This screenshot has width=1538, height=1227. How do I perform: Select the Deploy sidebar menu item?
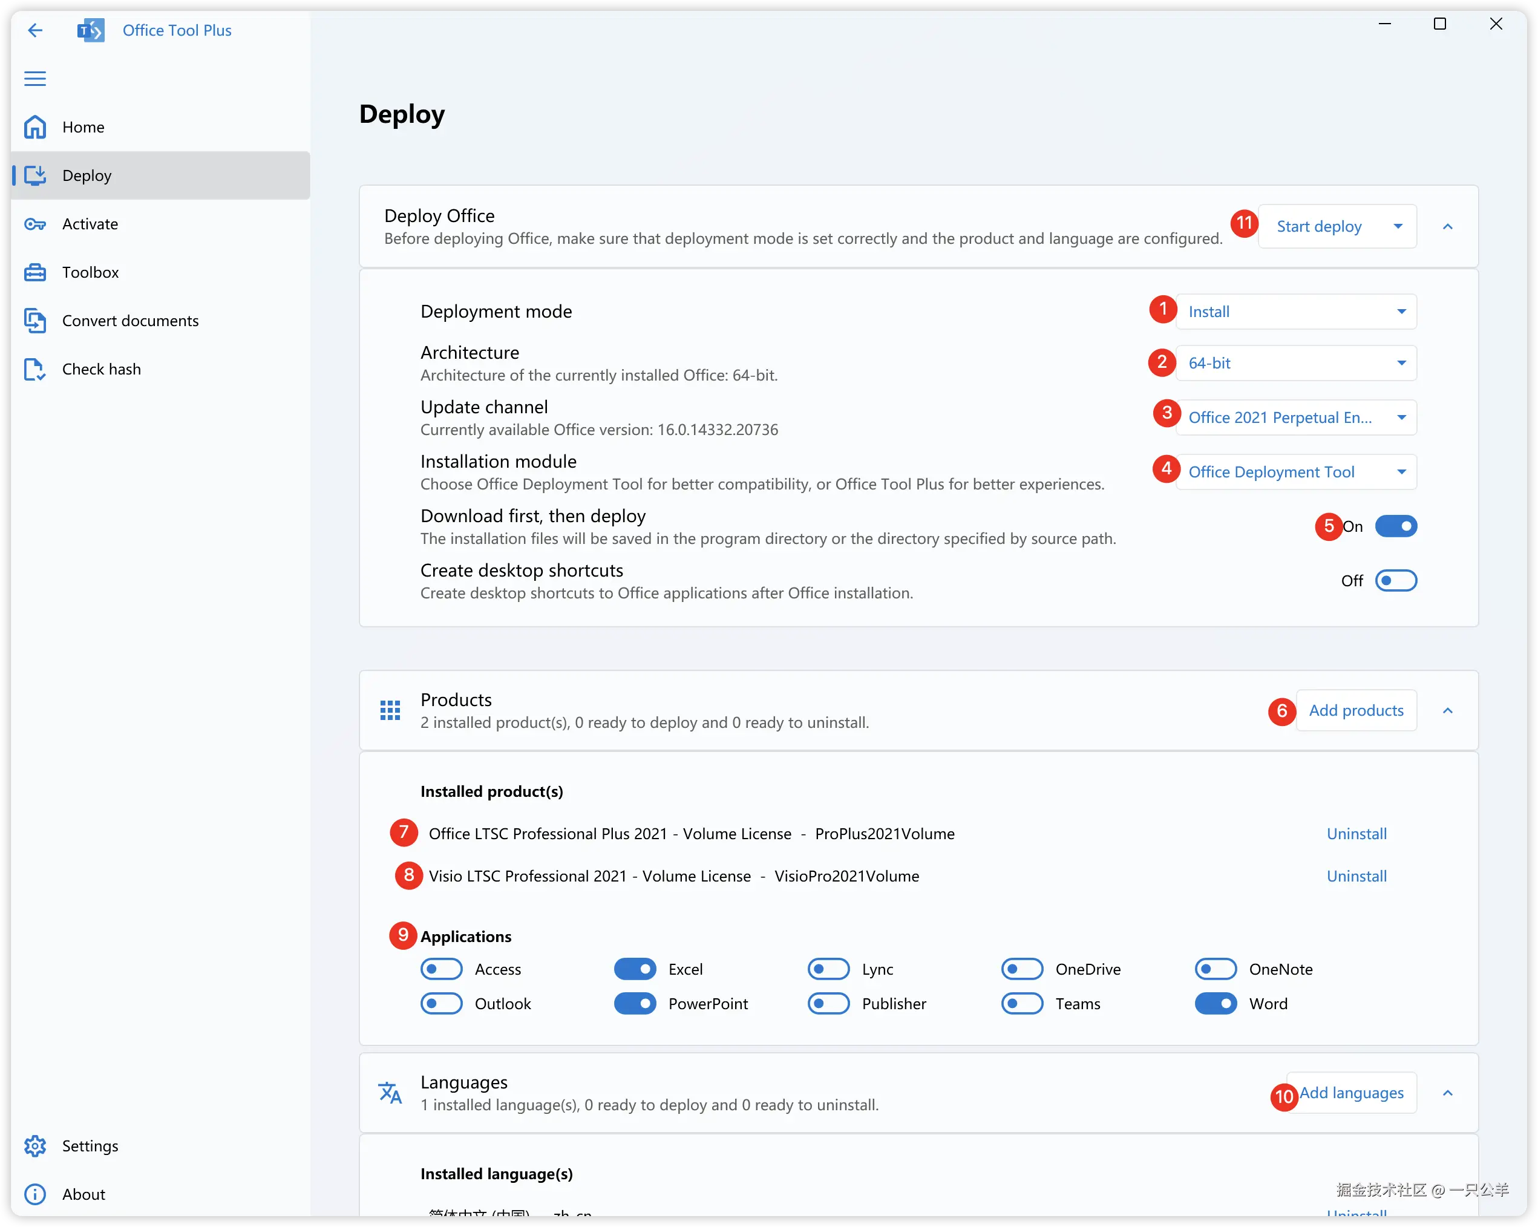coord(160,175)
